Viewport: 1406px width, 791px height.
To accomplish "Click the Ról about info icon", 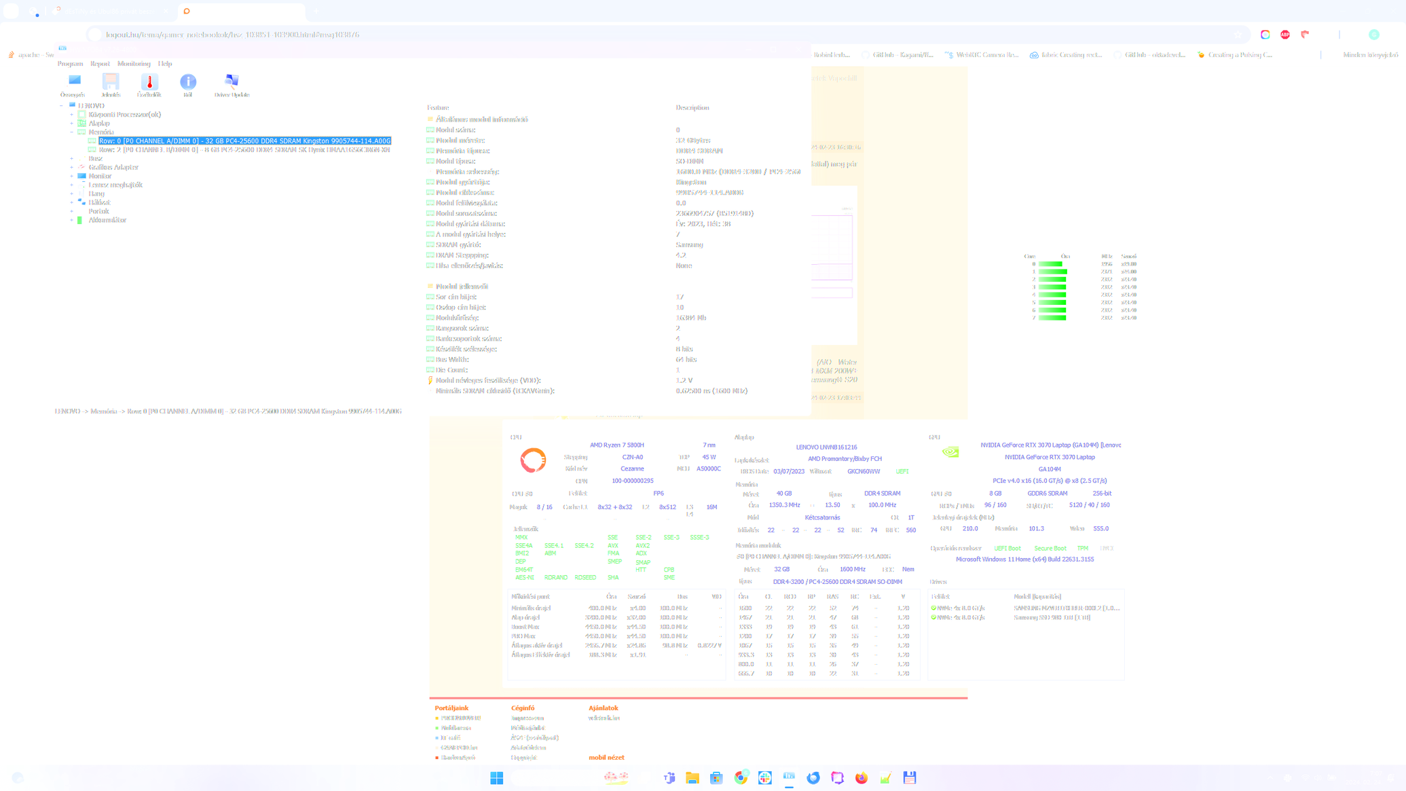I will point(188,85).
